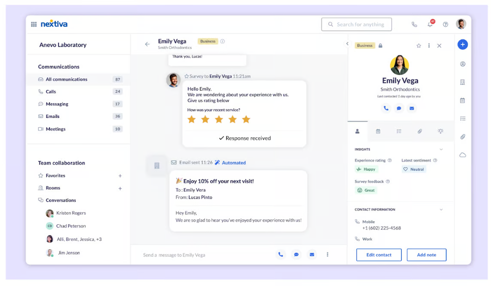491x286 pixels.
Task: Open the help question mark icon
Action: coord(445,25)
